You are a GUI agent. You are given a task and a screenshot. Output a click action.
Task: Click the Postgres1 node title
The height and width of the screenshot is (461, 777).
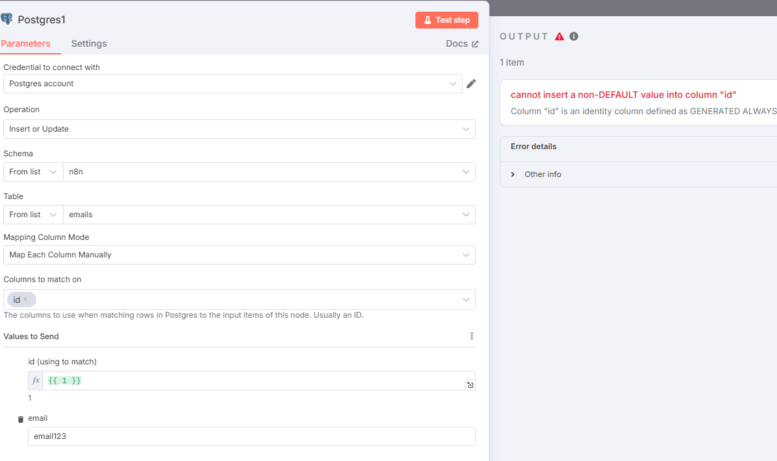tap(42, 20)
